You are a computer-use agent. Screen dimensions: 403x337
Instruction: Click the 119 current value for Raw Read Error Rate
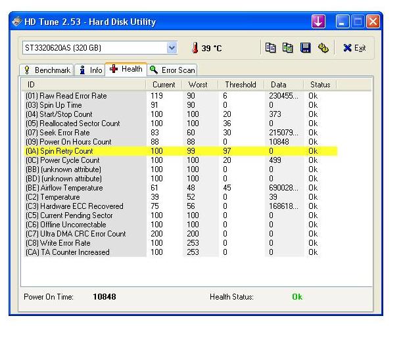click(156, 96)
